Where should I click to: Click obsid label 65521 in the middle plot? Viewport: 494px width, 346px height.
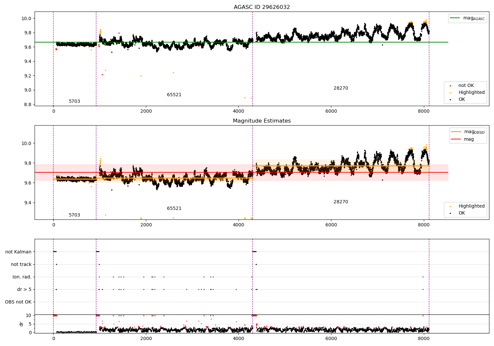point(174,209)
